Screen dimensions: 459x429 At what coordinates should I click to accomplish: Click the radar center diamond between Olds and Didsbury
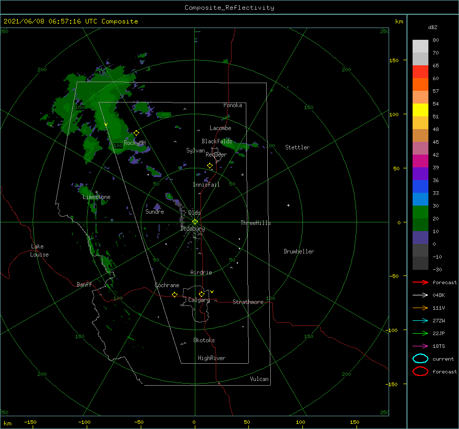tap(195, 222)
